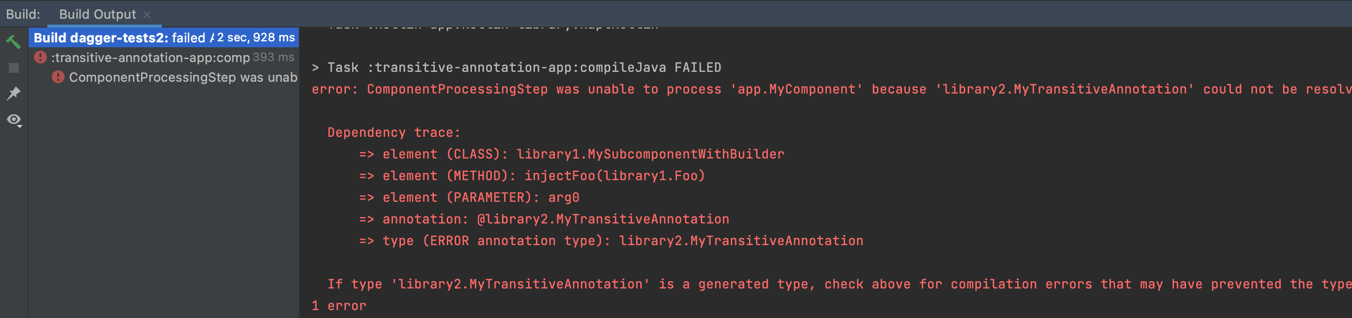Image resolution: width=1352 pixels, height=318 pixels.
Task: Switch to the Build Output tab
Action: [x=97, y=14]
